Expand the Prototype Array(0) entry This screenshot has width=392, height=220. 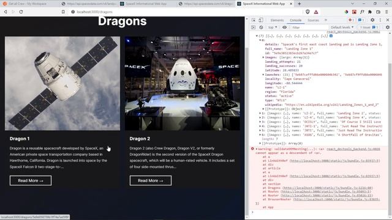(x=260, y=144)
